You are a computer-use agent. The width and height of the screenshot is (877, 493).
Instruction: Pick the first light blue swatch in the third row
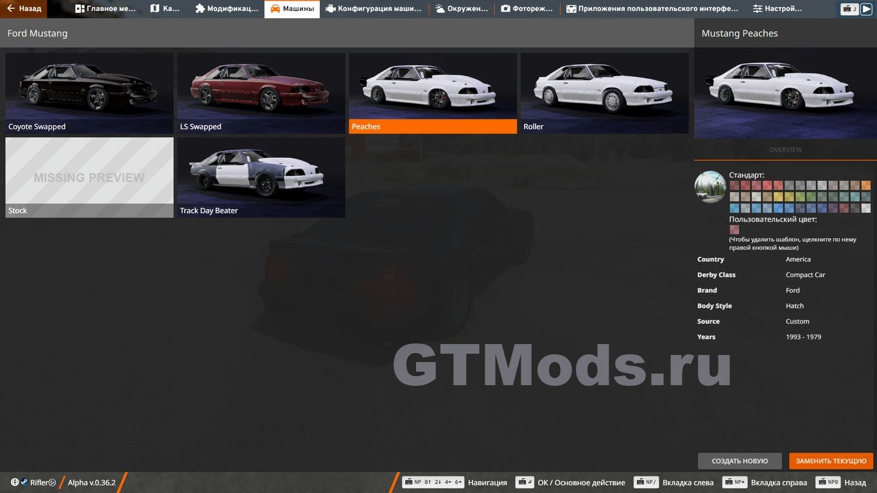click(x=734, y=208)
